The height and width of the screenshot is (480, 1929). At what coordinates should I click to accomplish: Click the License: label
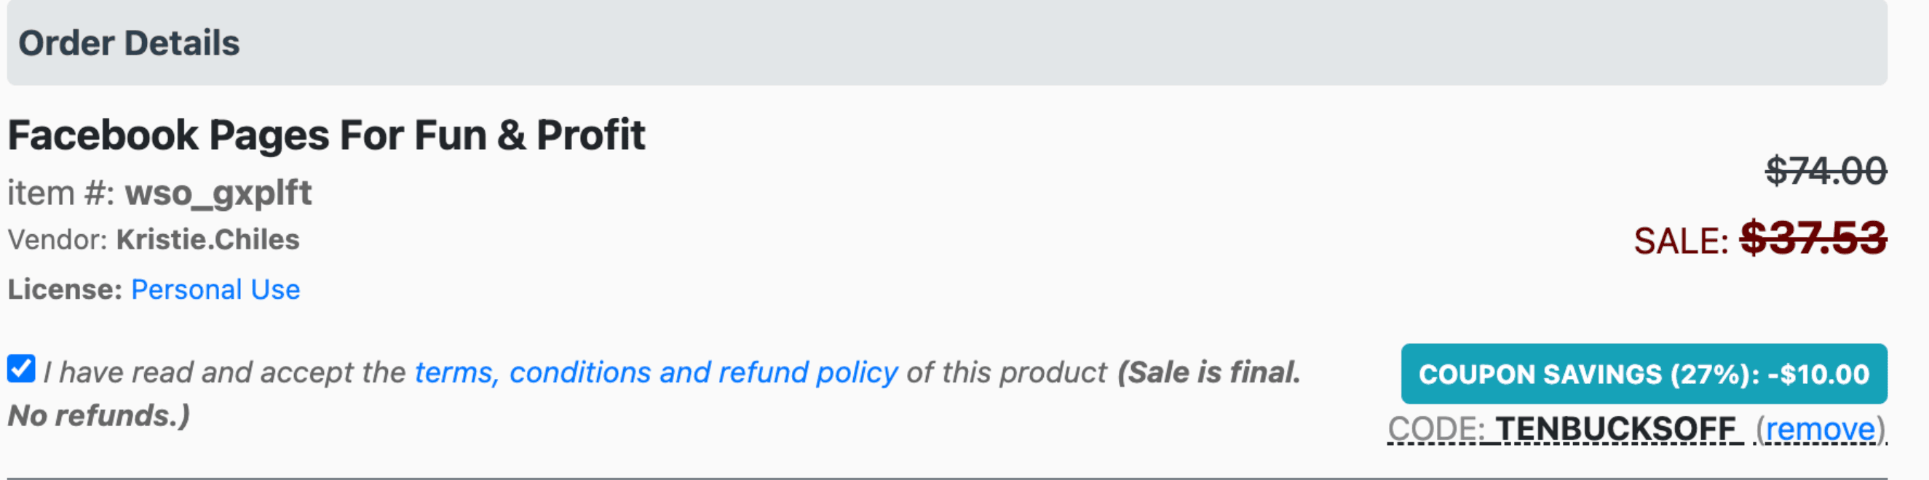click(x=64, y=289)
